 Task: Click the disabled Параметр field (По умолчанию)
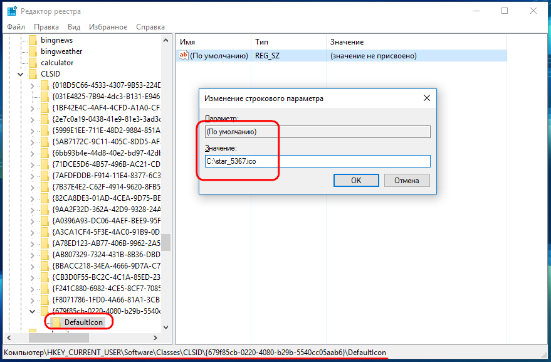(x=318, y=132)
